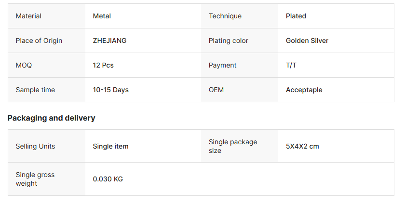Select the Metal value text
Image resolution: width=405 pixels, height=206 pixels.
click(x=102, y=16)
